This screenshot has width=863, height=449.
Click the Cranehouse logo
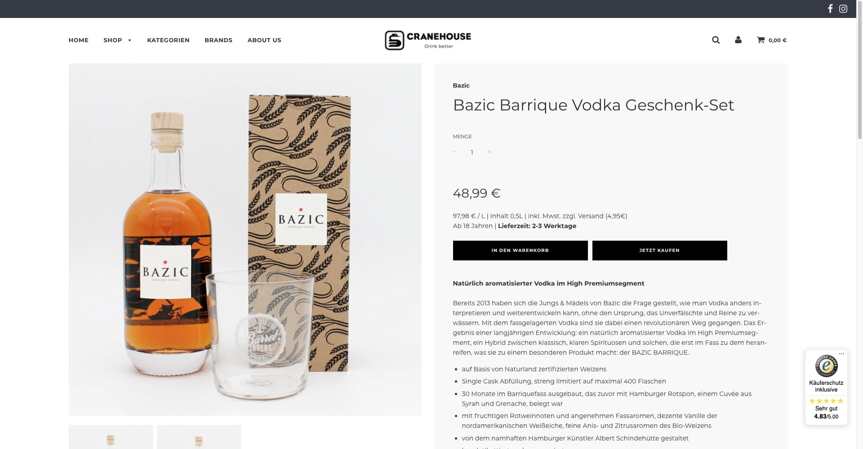pos(428,40)
